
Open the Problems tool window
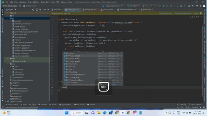pyautogui.click(x=42, y=104)
